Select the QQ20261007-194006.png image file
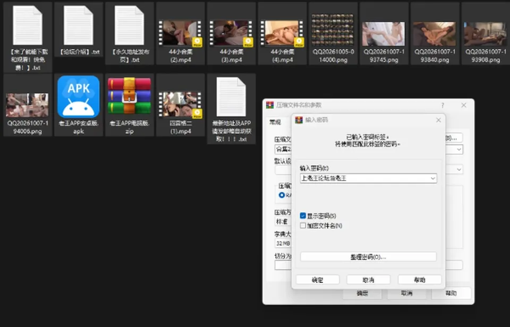The height and width of the screenshot is (327, 510). click(x=28, y=105)
